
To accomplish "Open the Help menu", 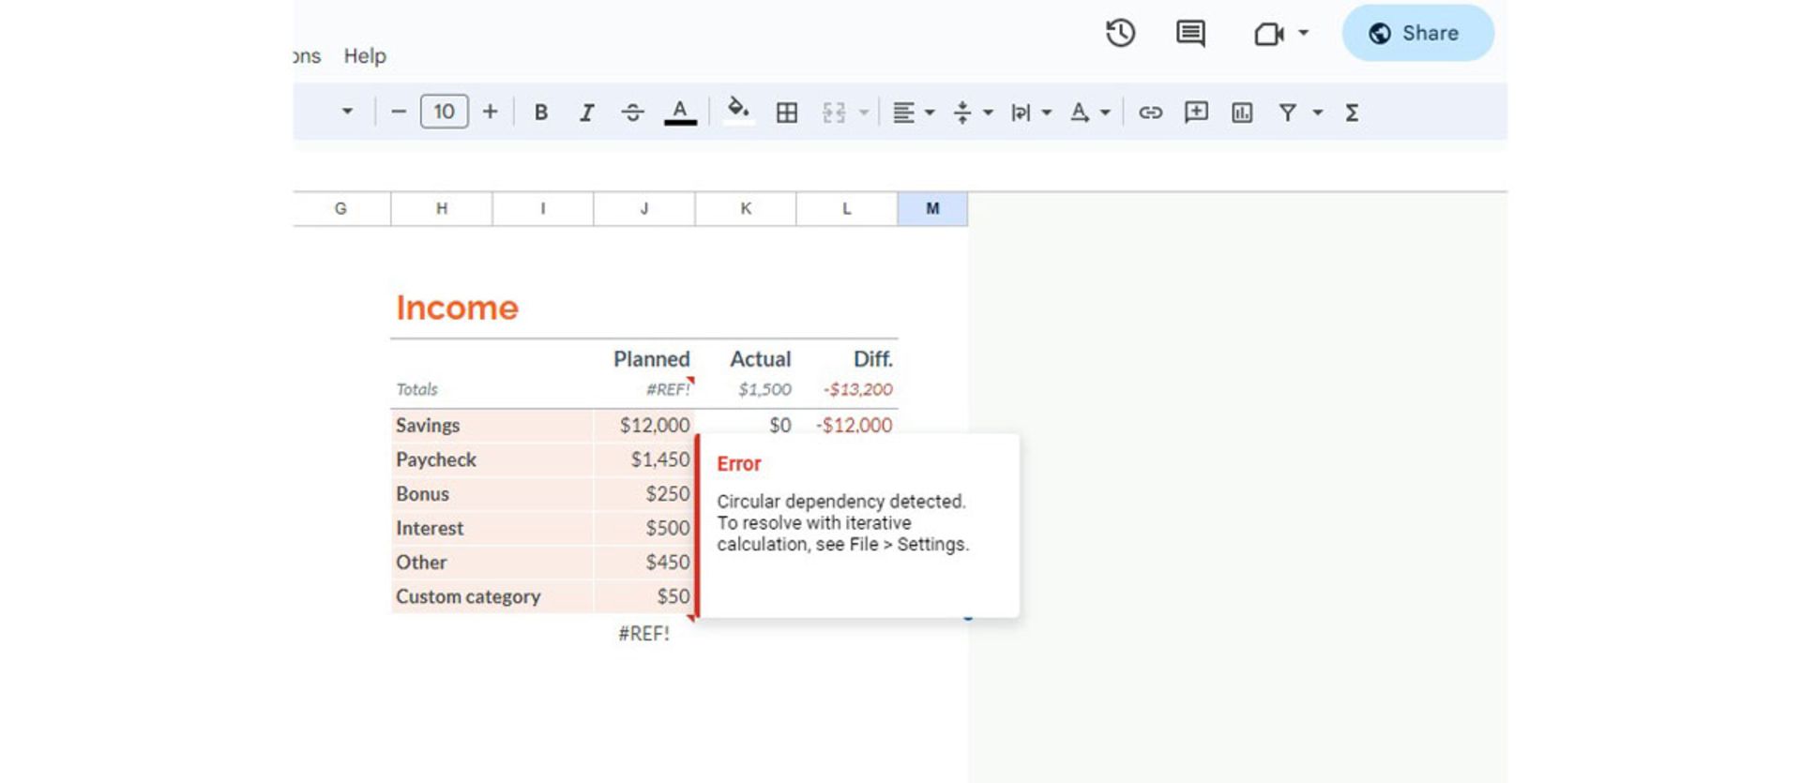I will 365,56.
